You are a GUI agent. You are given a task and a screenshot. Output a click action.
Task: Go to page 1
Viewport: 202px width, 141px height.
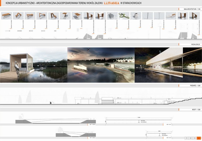tap(187, 138)
